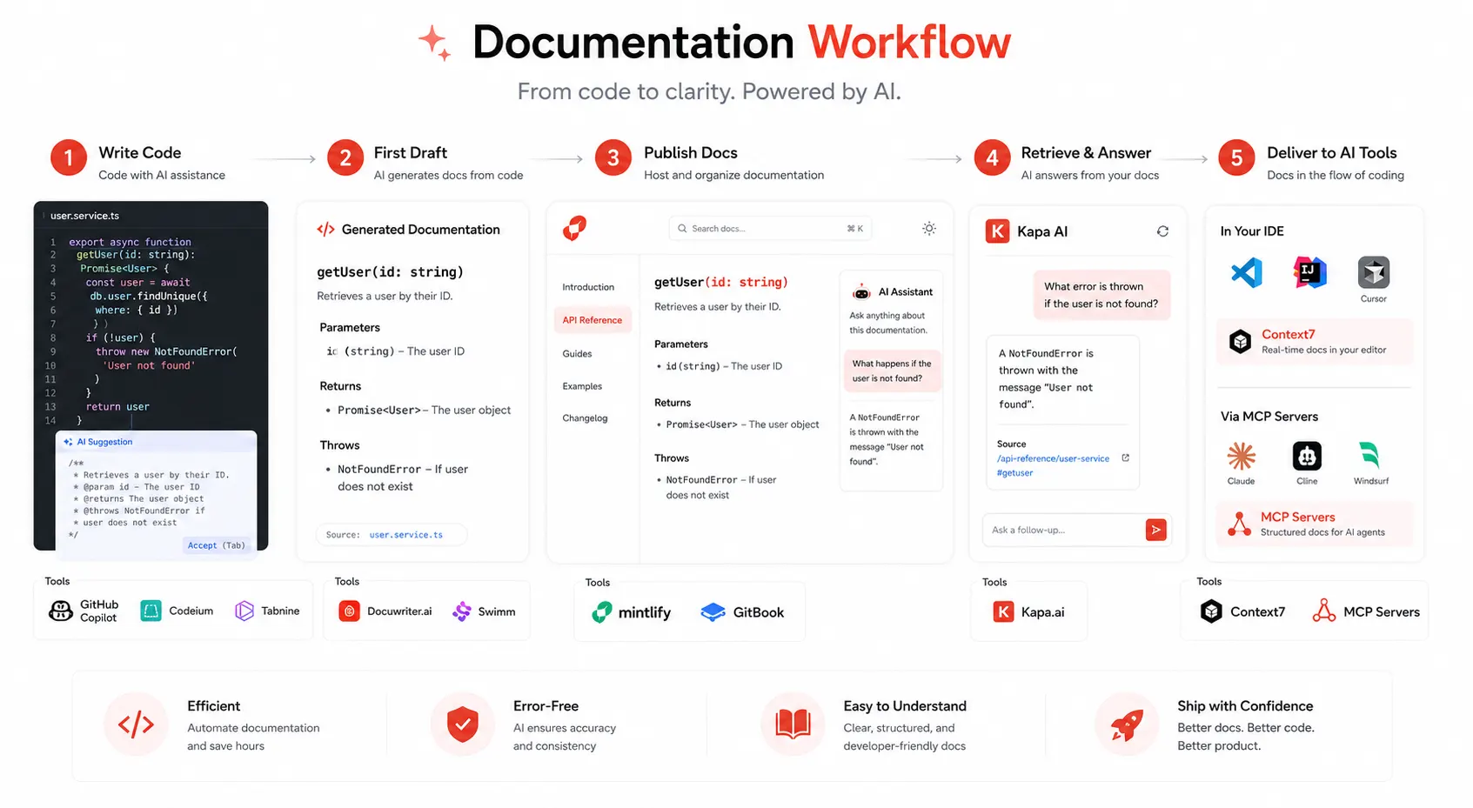Click the Kapa.ai icon under Tools

(x=1003, y=611)
